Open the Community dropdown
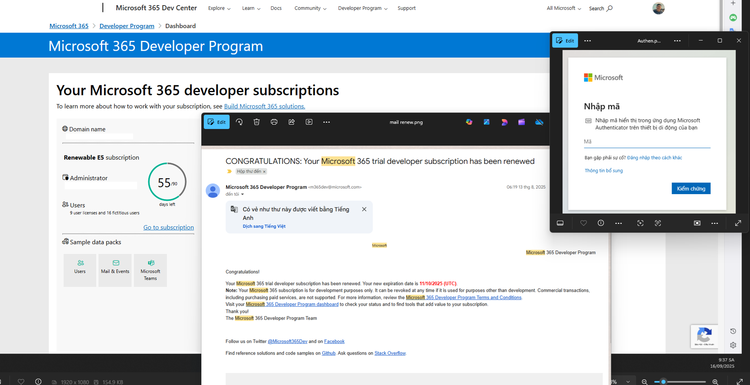Screen dimensions: 750x385 click(310, 8)
